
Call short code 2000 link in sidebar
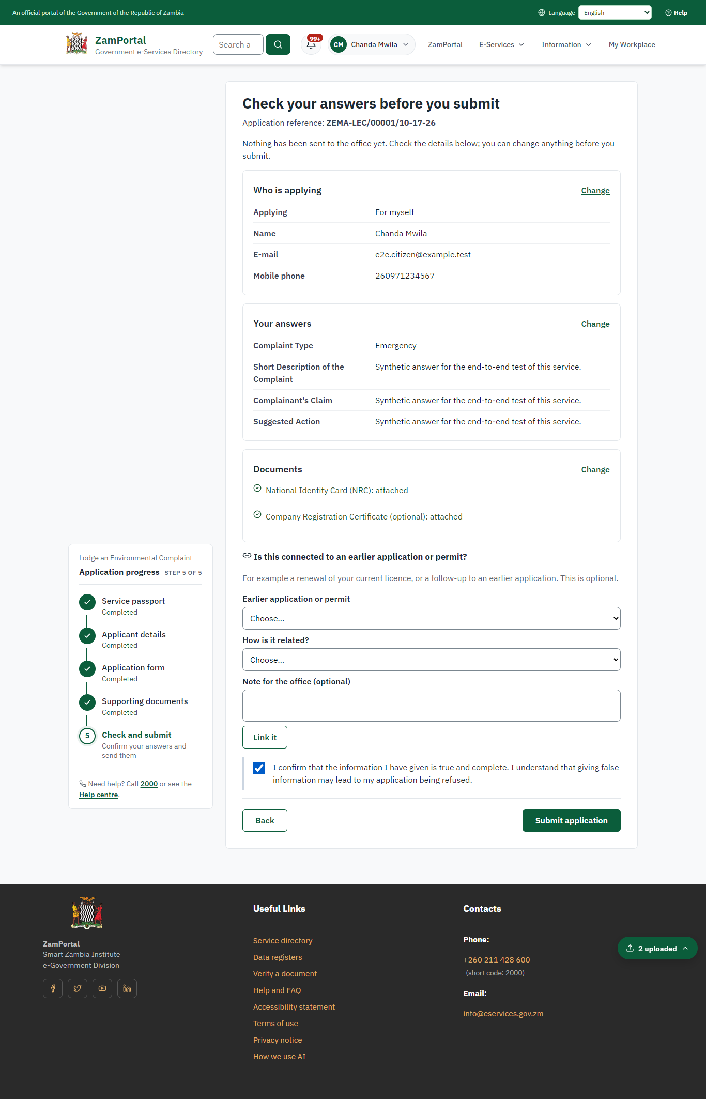click(x=149, y=784)
